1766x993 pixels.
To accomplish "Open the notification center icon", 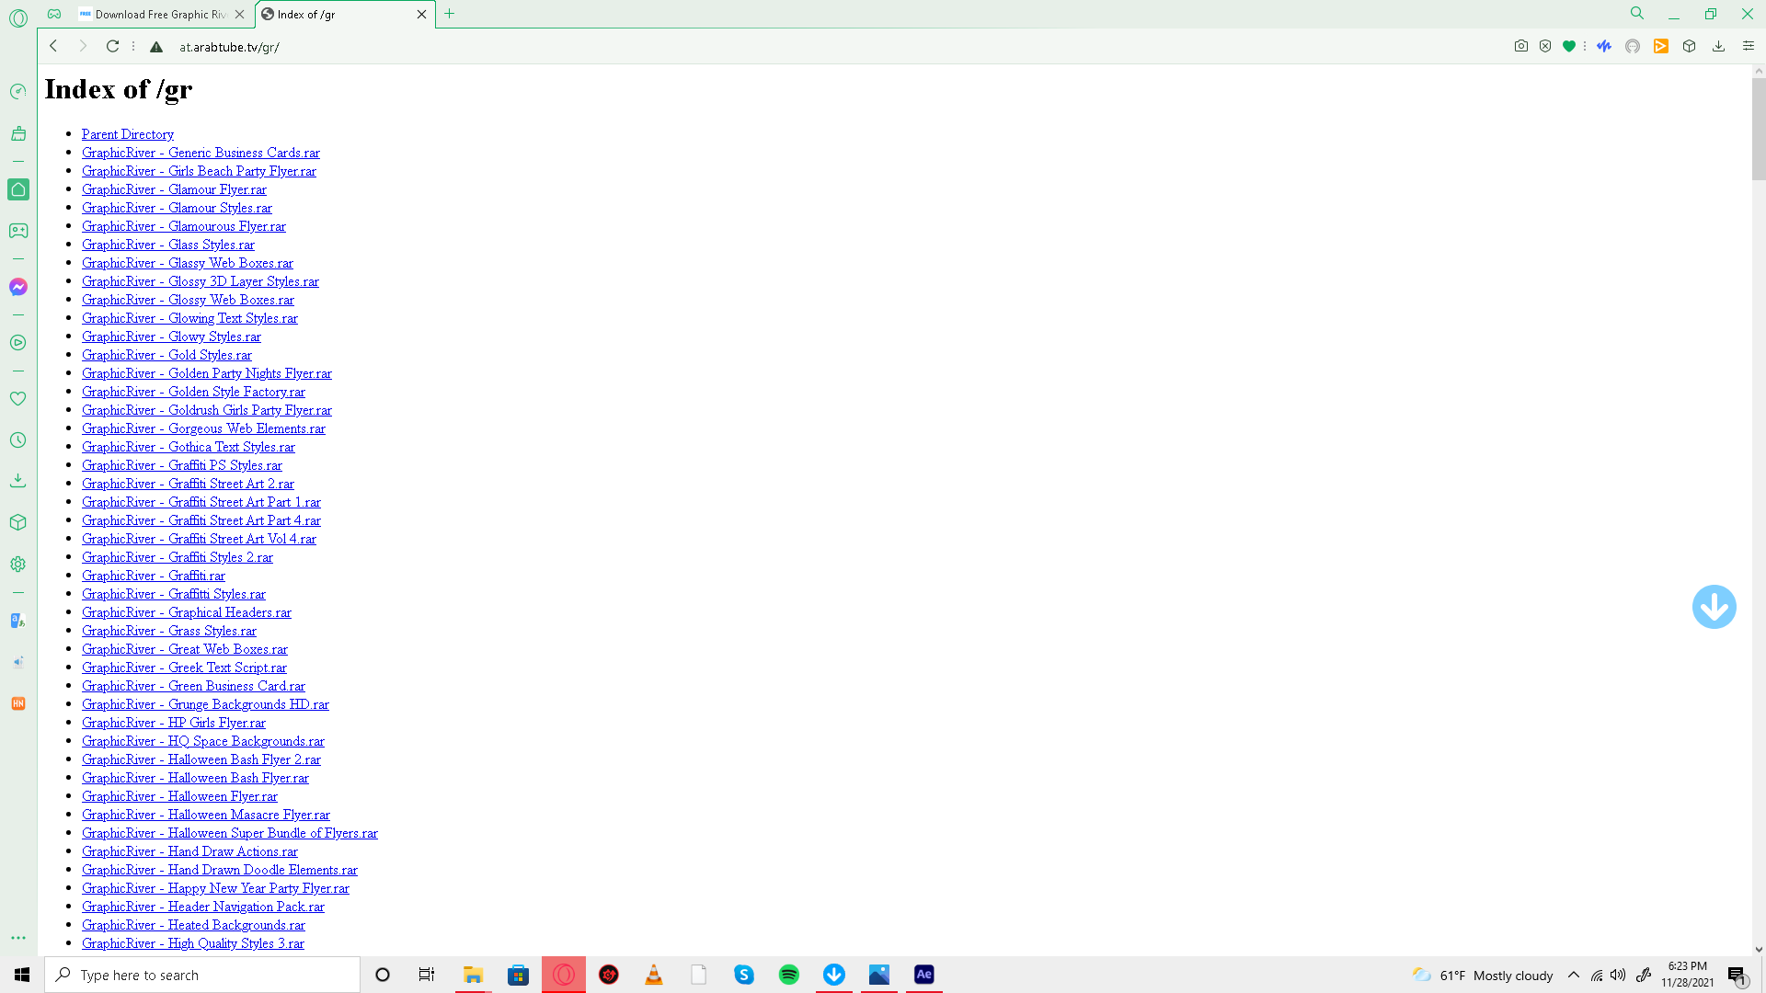I will tap(1737, 975).
